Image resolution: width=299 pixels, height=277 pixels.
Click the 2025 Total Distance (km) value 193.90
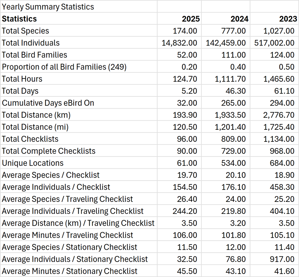click(x=187, y=115)
